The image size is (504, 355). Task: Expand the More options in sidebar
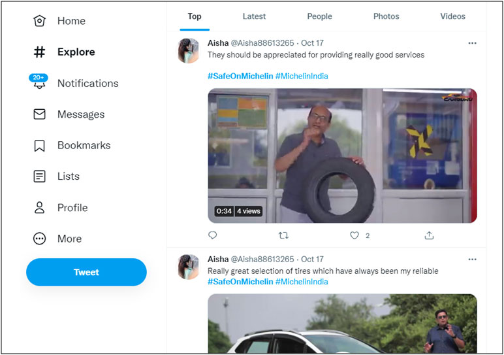click(40, 239)
